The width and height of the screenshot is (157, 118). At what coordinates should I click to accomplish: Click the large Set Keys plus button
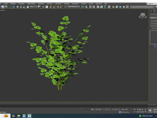click(x=150, y=110)
